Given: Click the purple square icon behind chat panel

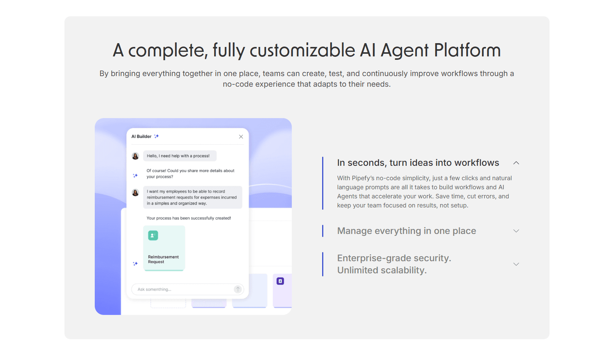Looking at the screenshot, I should click(280, 281).
